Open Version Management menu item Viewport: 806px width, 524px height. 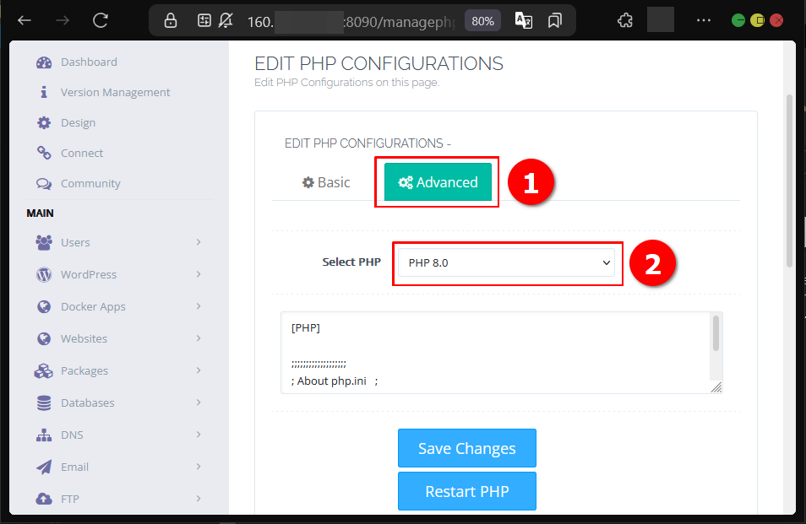[x=115, y=92]
